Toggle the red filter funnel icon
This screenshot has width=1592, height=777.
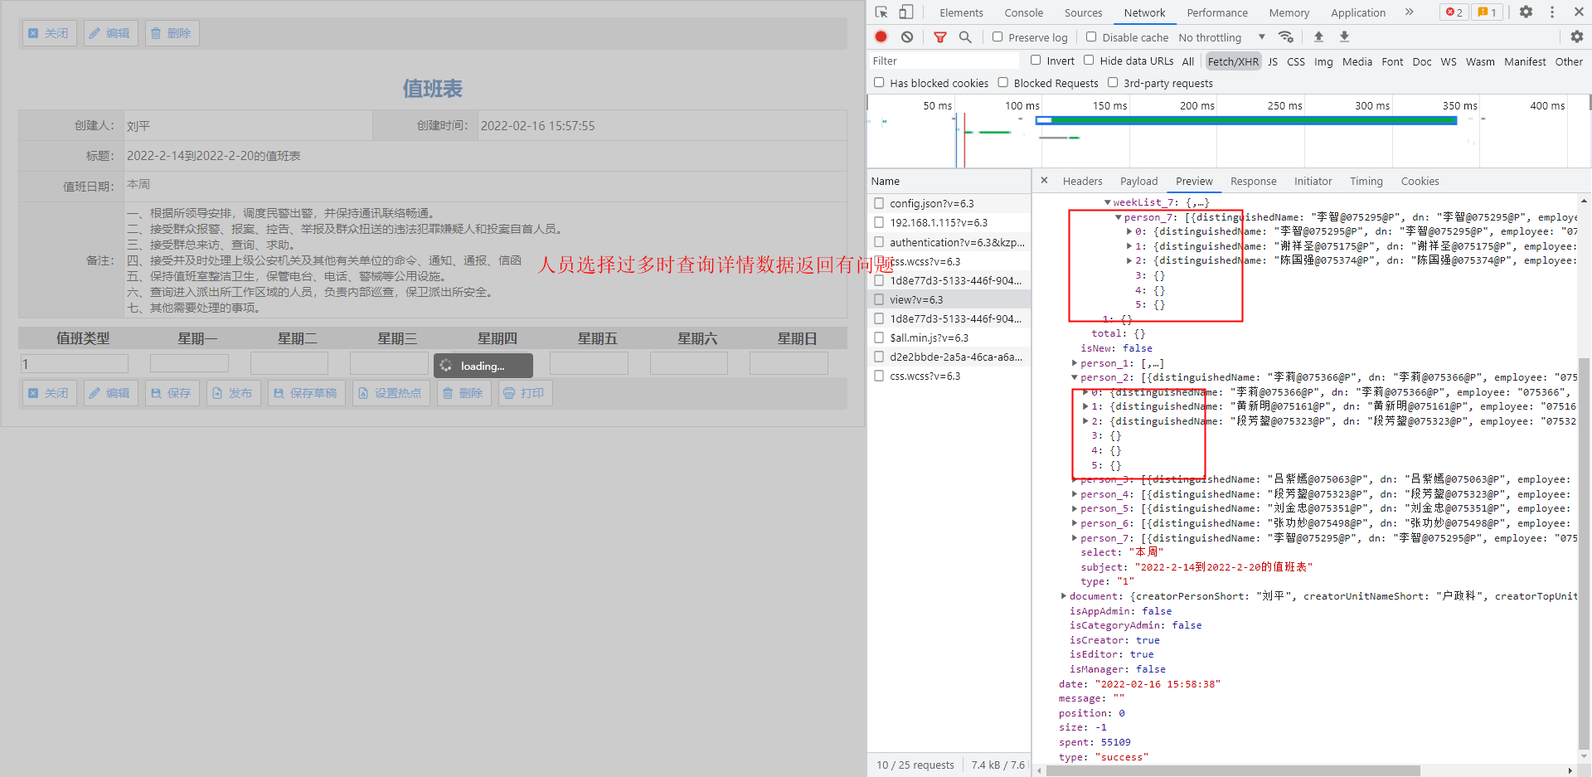click(939, 37)
